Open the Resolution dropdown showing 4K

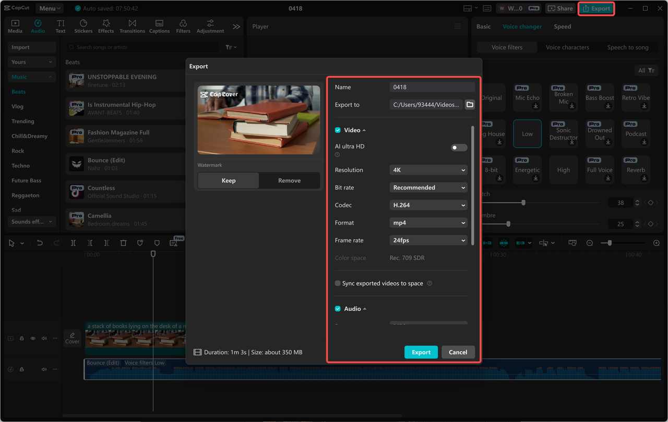coord(428,170)
